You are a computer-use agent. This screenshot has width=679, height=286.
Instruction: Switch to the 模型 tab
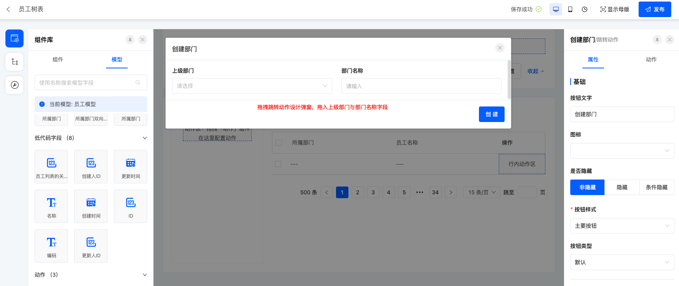[x=117, y=59]
